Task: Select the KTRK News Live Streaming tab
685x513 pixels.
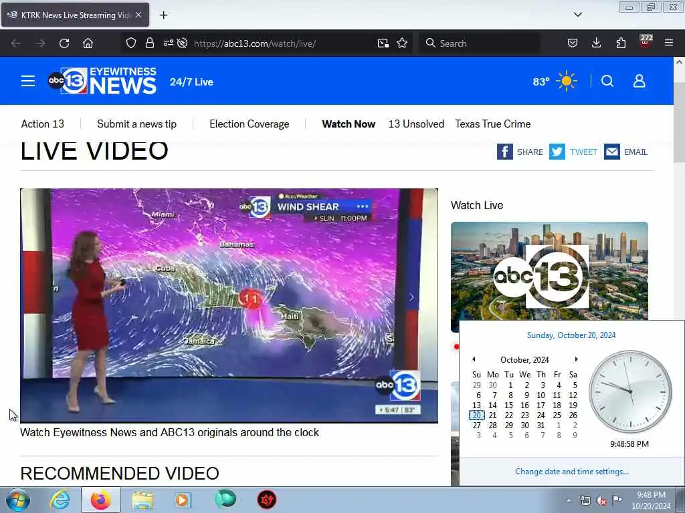Action: coord(75,15)
